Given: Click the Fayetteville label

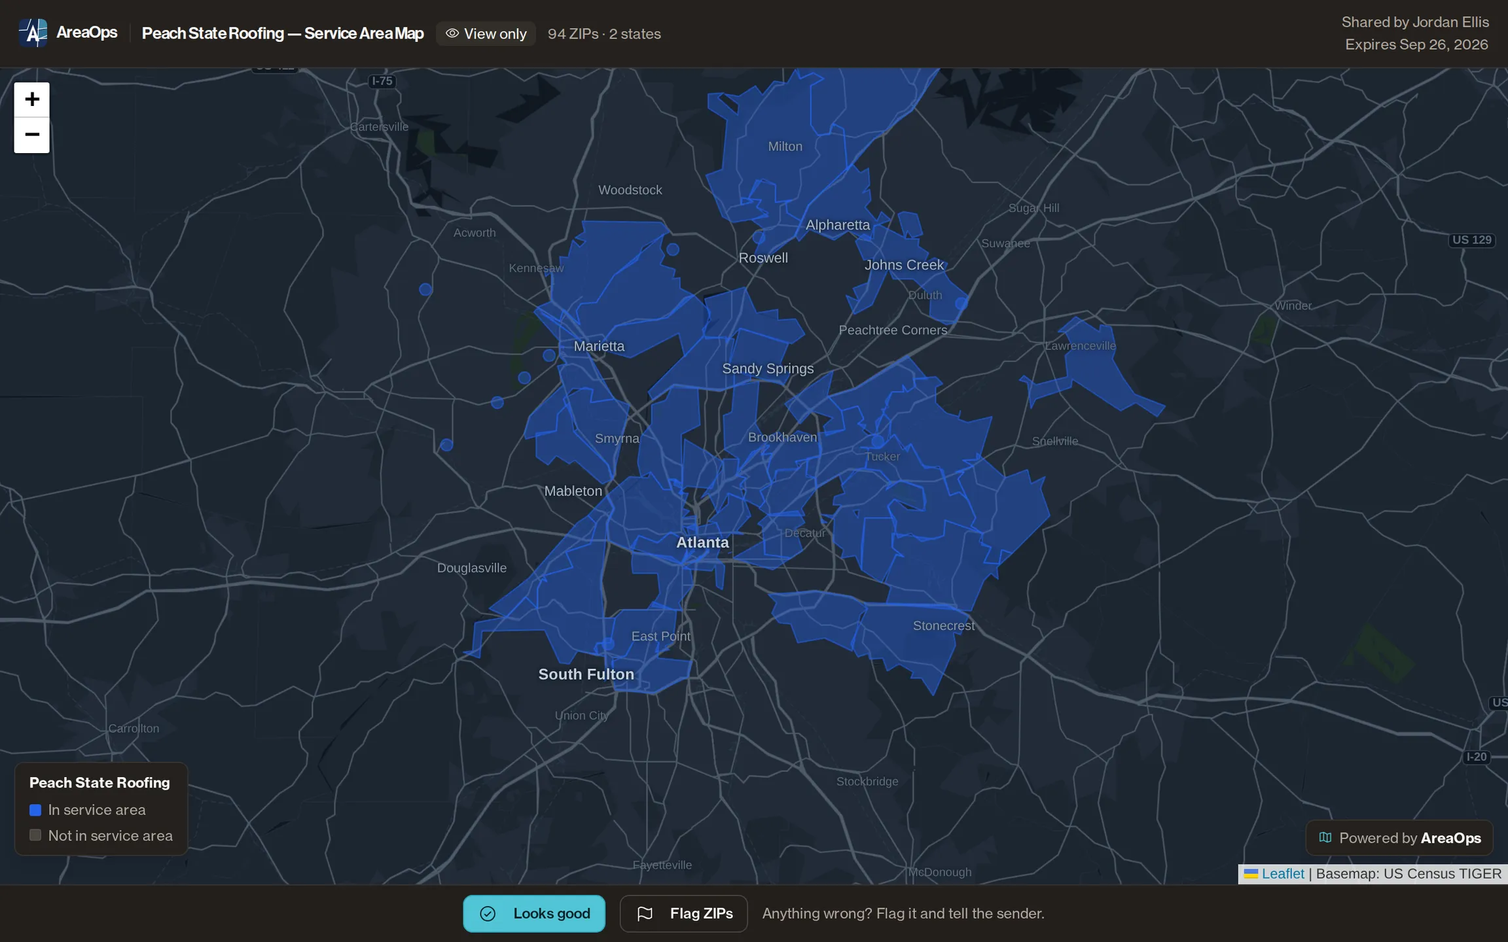Looking at the screenshot, I should point(662,865).
